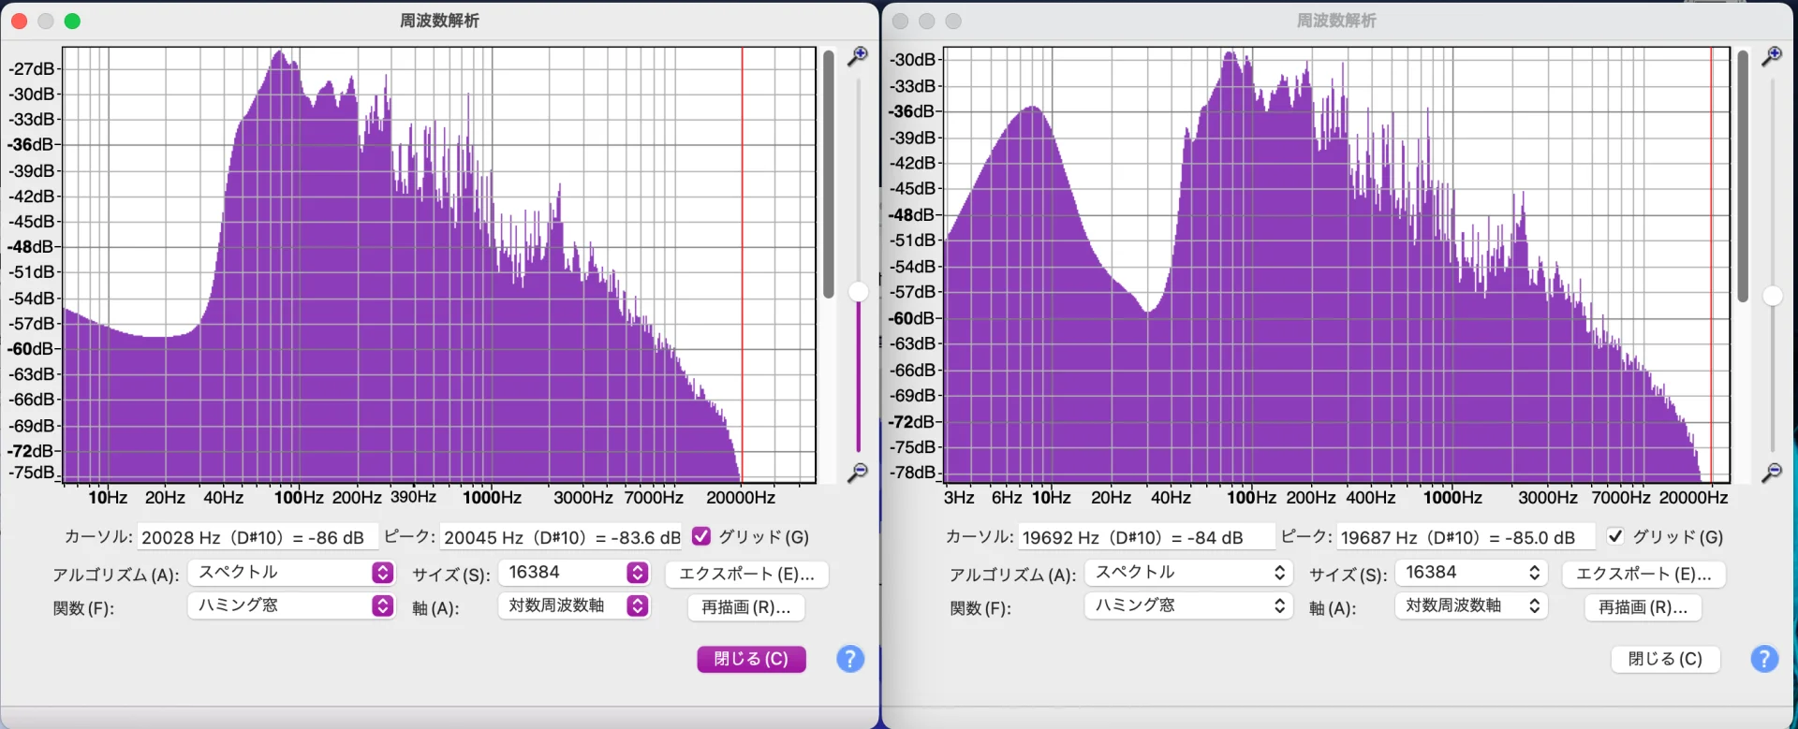Click zoom-in magnifier icon in left window
This screenshot has width=1798, height=729.
[857, 56]
